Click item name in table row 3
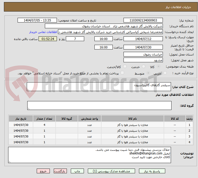Viewport: 198px width, 178px height. [x=133, y=136]
